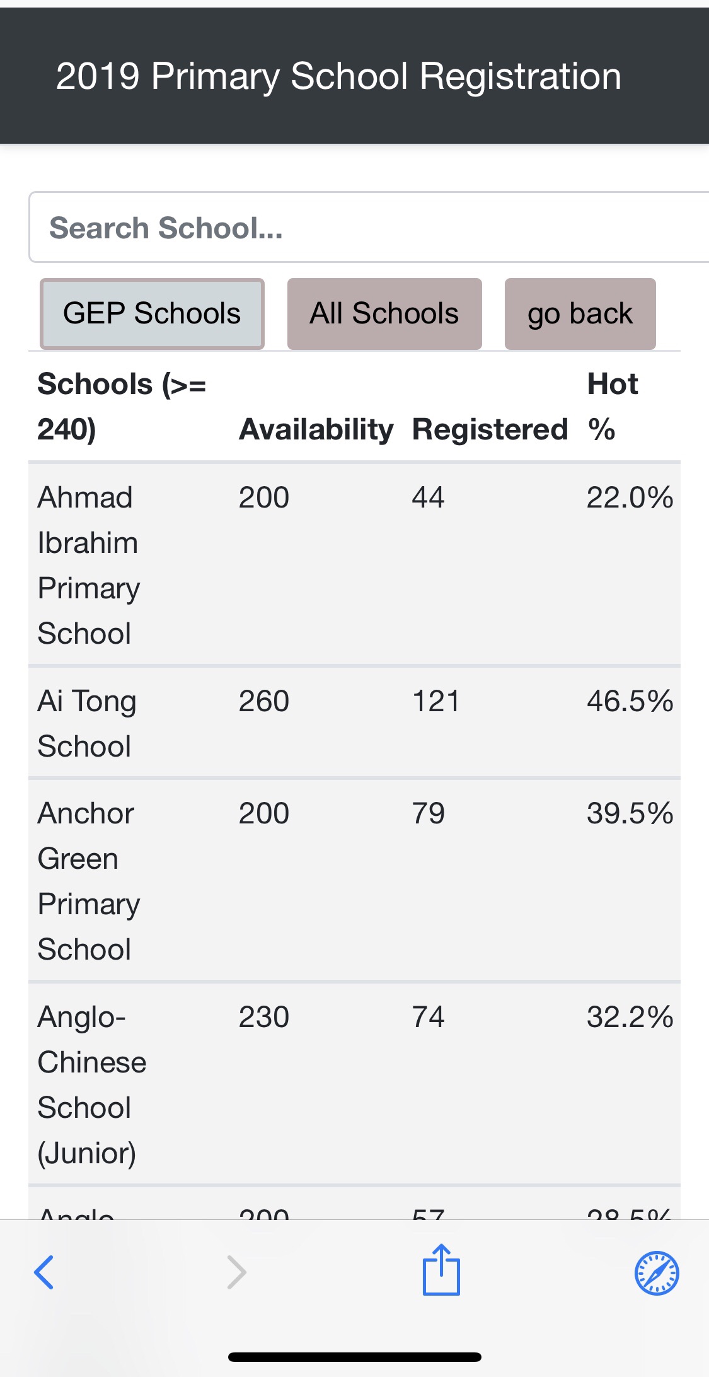Image resolution: width=709 pixels, height=1377 pixels.
Task: Show All Schools list
Action: point(384,314)
